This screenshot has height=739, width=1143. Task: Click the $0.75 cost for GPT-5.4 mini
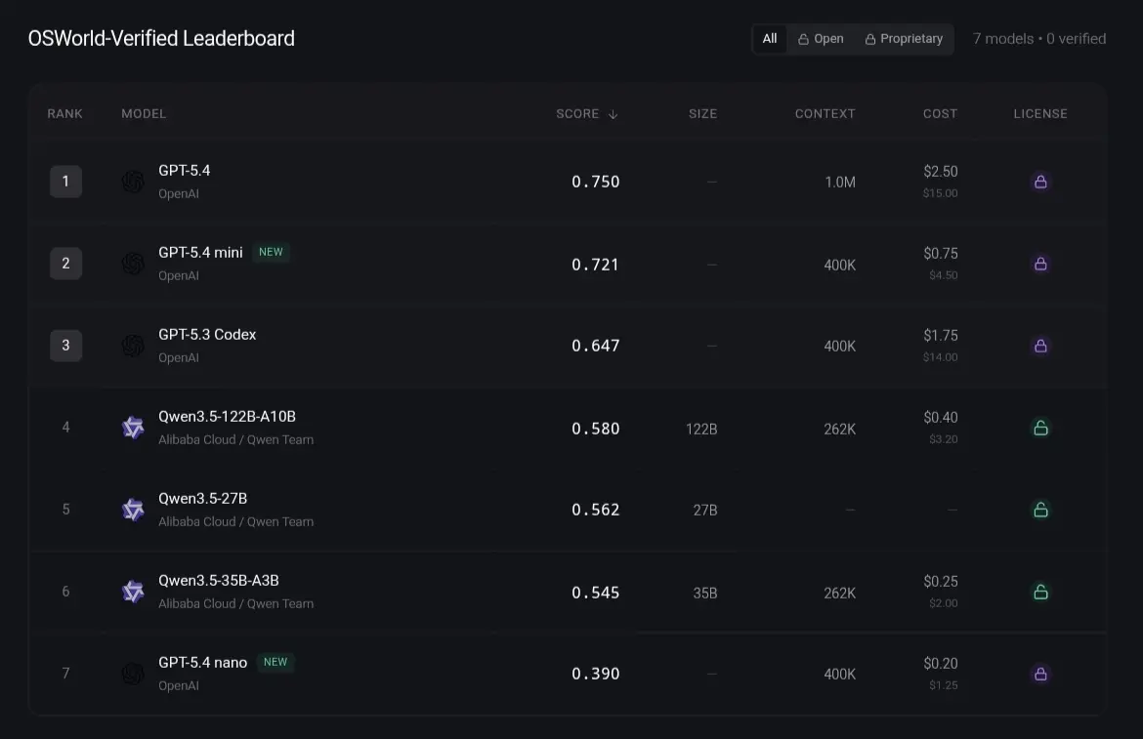941,254
